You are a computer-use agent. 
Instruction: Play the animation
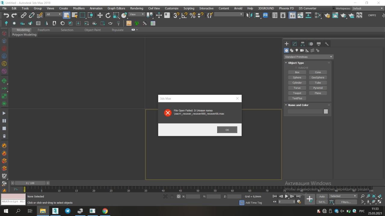[286, 196]
